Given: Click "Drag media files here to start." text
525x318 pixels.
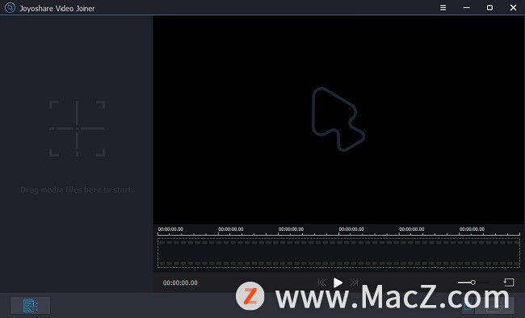Looking at the screenshot, I should 77,190.
